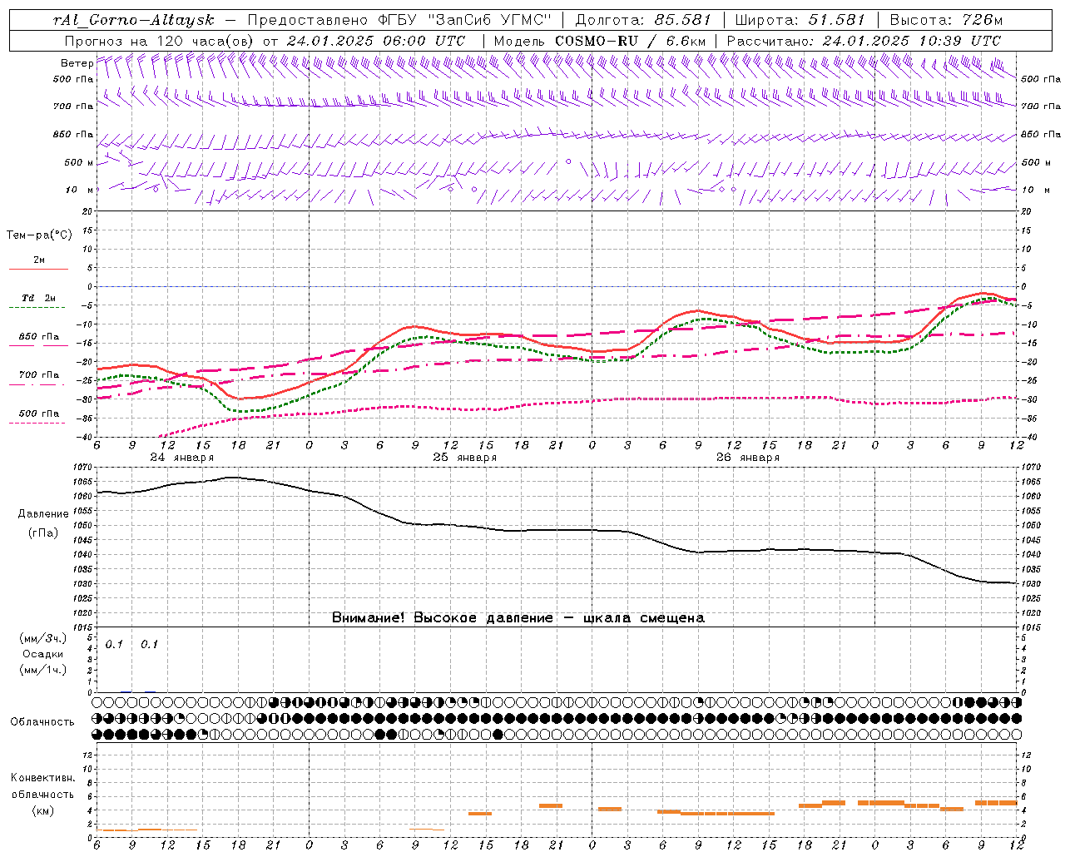
Task: Click the model name COSMO-RU / 6.6км
Action: pos(631,41)
